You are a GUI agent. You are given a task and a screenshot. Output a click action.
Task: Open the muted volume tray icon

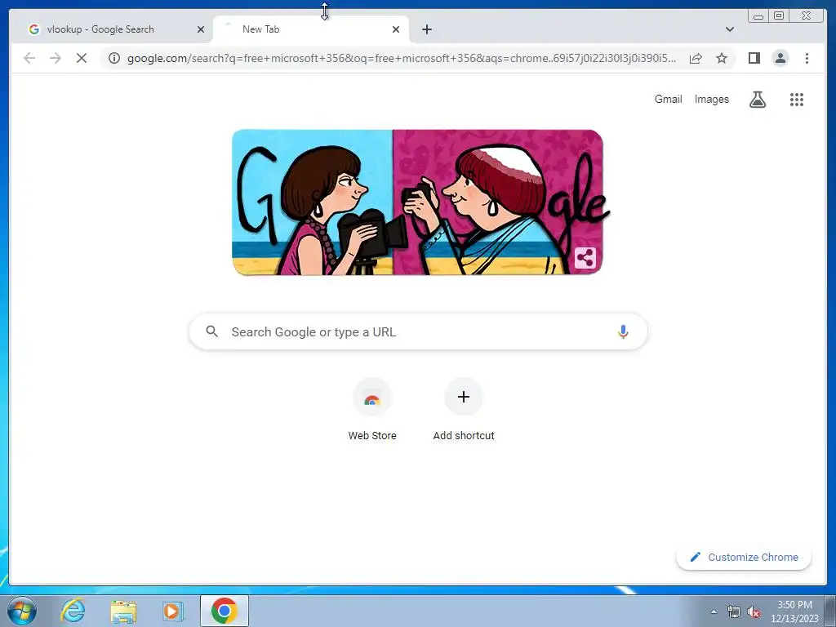tap(754, 611)
